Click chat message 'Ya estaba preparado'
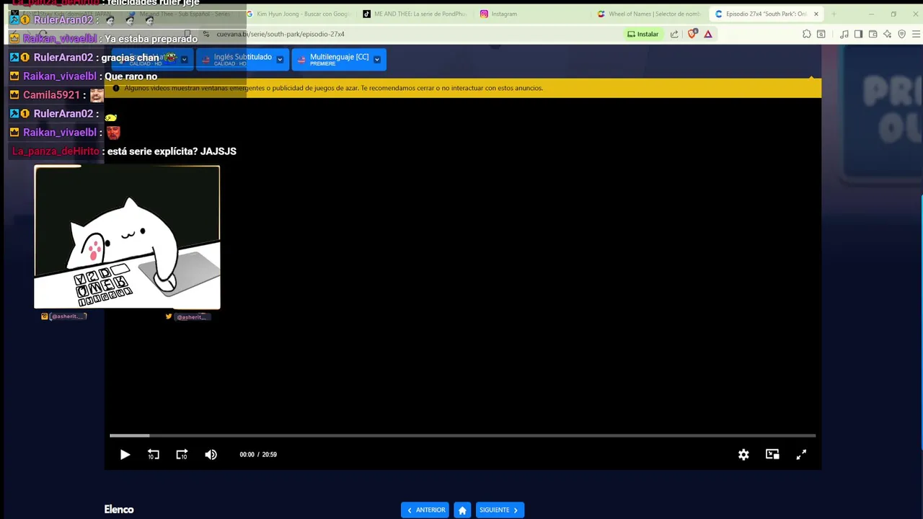The height and width of the screenshot is (519, 923). pyautogui.click(x=151, y=39)
